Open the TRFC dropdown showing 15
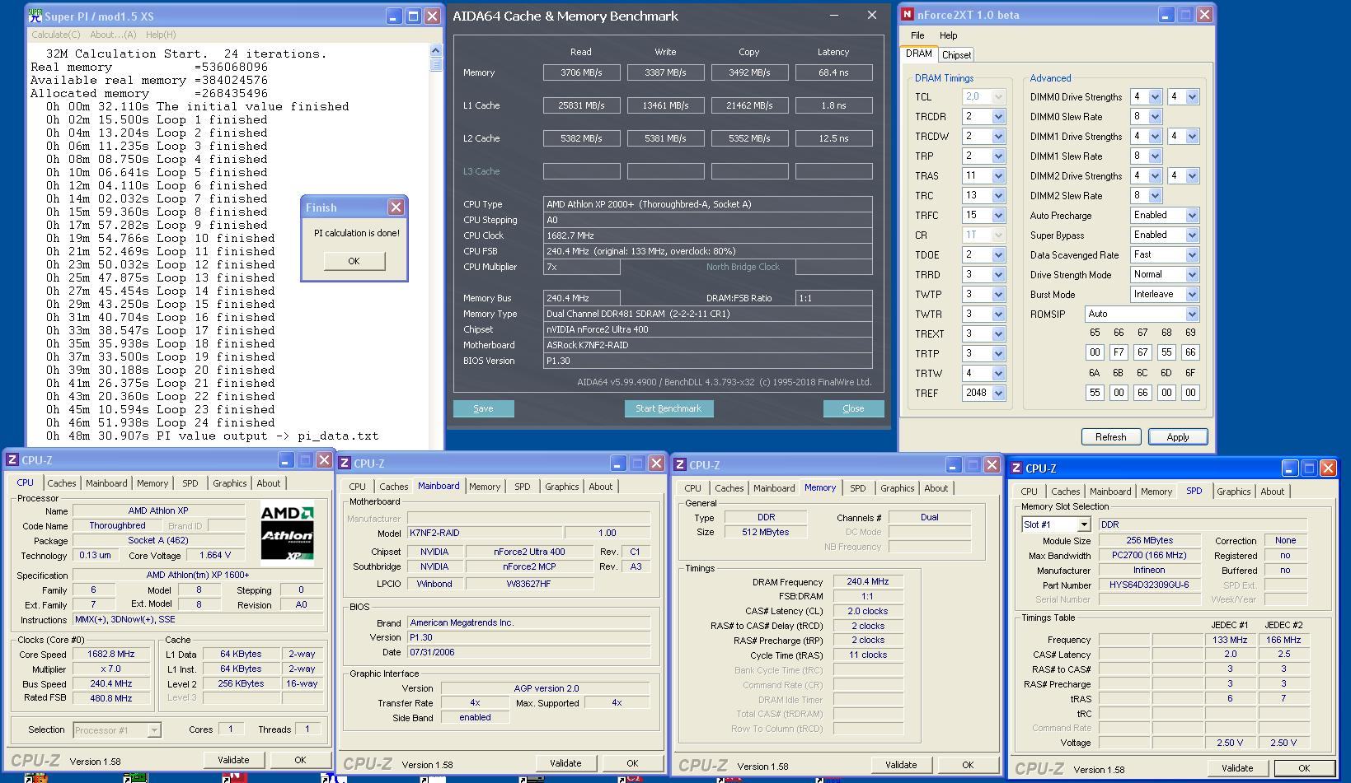This screenshot has width=1351, height=783. pos(998,216)
